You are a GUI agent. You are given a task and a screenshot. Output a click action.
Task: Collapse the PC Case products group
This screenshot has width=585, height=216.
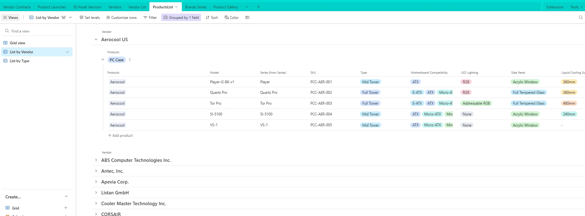(103, 60)
